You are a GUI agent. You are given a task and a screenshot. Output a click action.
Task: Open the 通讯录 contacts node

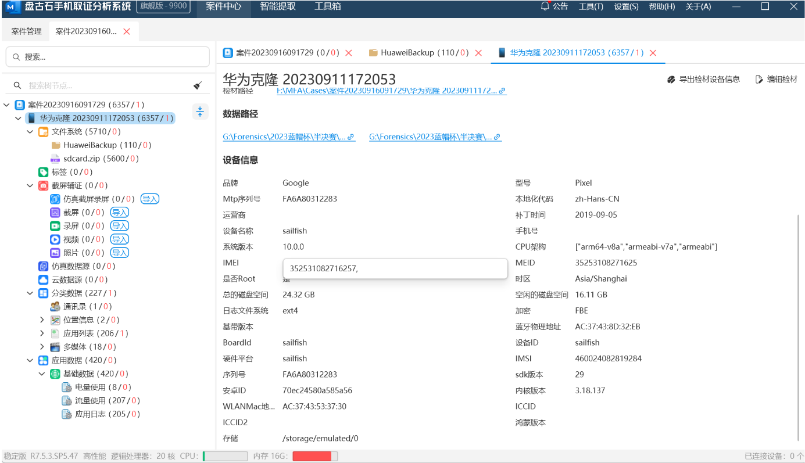[x=81, y=307]
